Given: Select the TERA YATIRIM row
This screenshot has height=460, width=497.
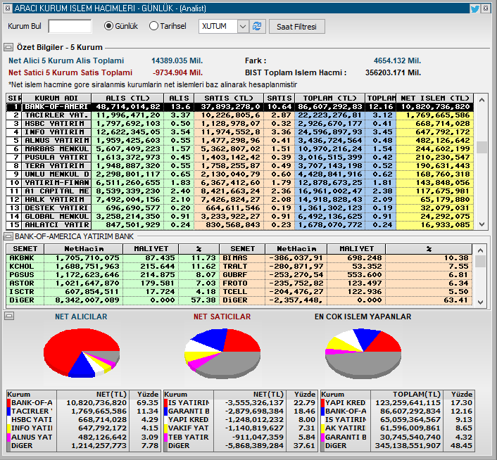Looking at the screenshot, I should click(x=240, y=166).
